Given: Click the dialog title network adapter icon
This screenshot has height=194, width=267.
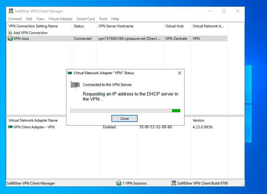Looking at the screenshot, I should coord(70,73).
